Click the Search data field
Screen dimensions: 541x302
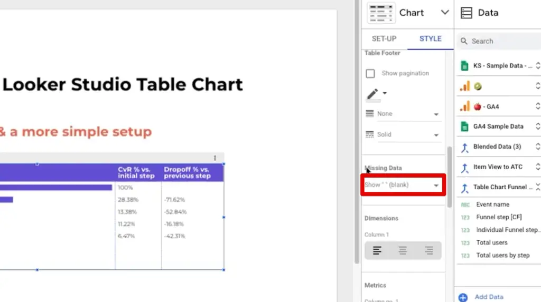pyautogui.click(x=499, y=41)
